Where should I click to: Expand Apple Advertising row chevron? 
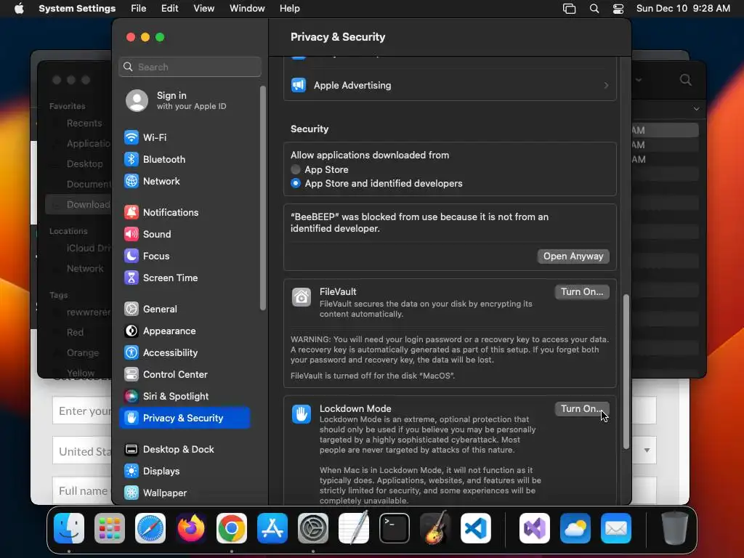(x=606, y=86)
